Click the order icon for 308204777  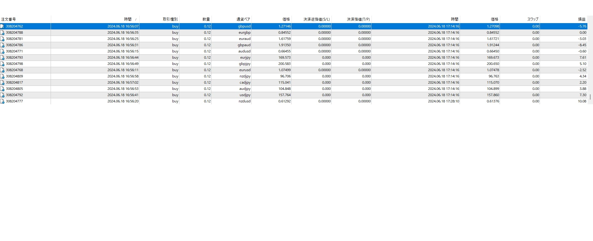point(2,101)
